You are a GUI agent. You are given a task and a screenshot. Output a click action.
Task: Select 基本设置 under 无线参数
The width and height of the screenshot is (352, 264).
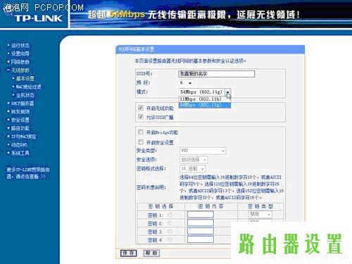click(x=25, y=79)
